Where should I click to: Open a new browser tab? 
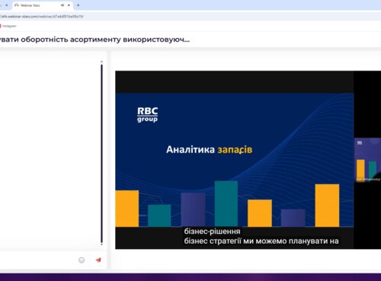[78, 5]
